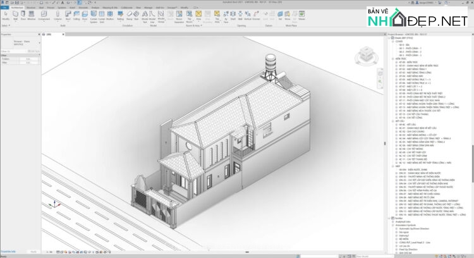Screen dimensions: 474x258
Task: Select the Roof tool
Action: tap(67, 15)
